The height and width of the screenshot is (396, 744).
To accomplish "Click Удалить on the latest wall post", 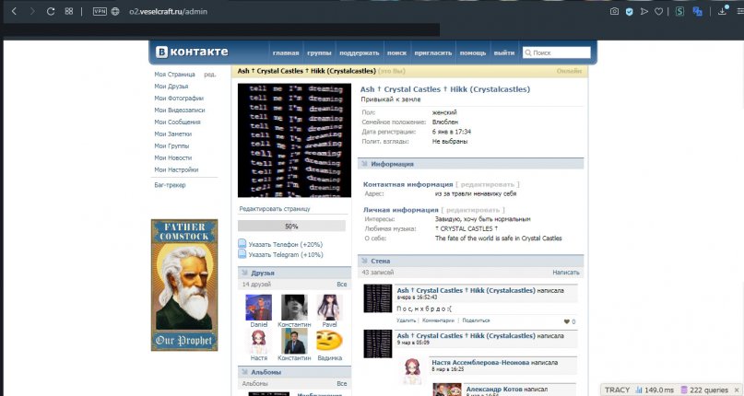I will point(407,320).
